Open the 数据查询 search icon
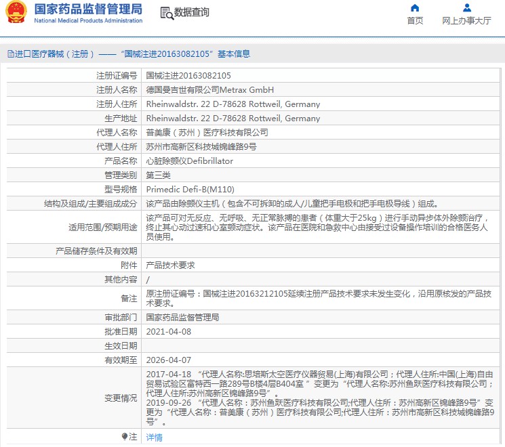 point(166,13)
